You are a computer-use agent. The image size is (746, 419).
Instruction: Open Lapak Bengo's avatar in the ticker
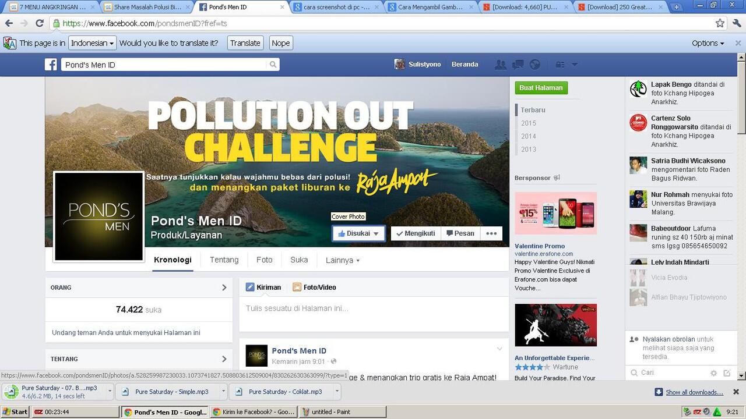(x=638, y=89)
